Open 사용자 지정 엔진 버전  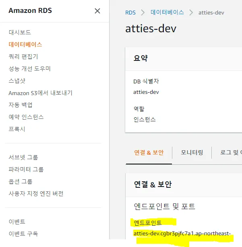[x=36, y=193]
